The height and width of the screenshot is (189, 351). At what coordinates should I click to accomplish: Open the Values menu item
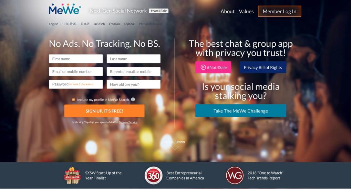point(246,11)
